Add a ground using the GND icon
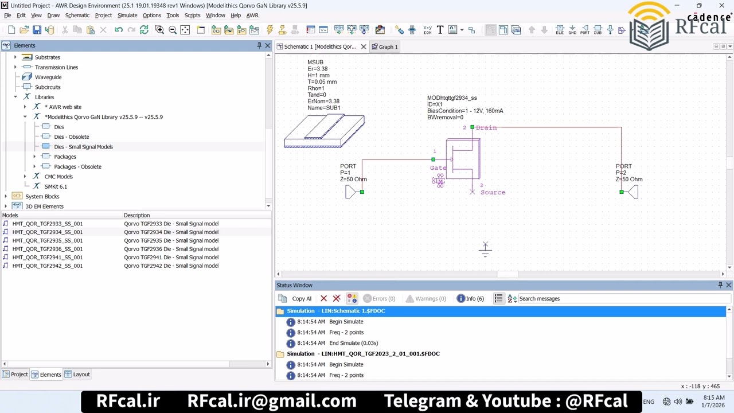734x413 pixels. [572, 30]
